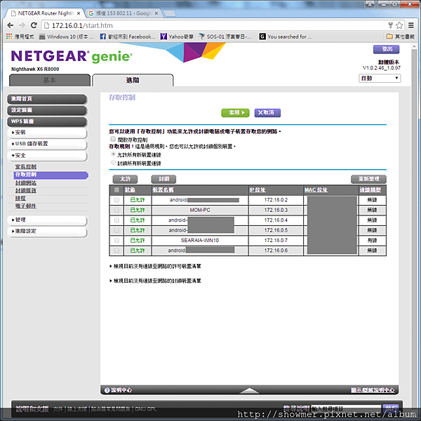Click the browser forward arrow
The image size is (421, 421).
point(22,25)
